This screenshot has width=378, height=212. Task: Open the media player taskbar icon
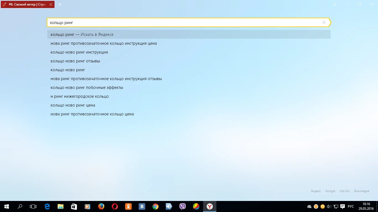[87, 206]
